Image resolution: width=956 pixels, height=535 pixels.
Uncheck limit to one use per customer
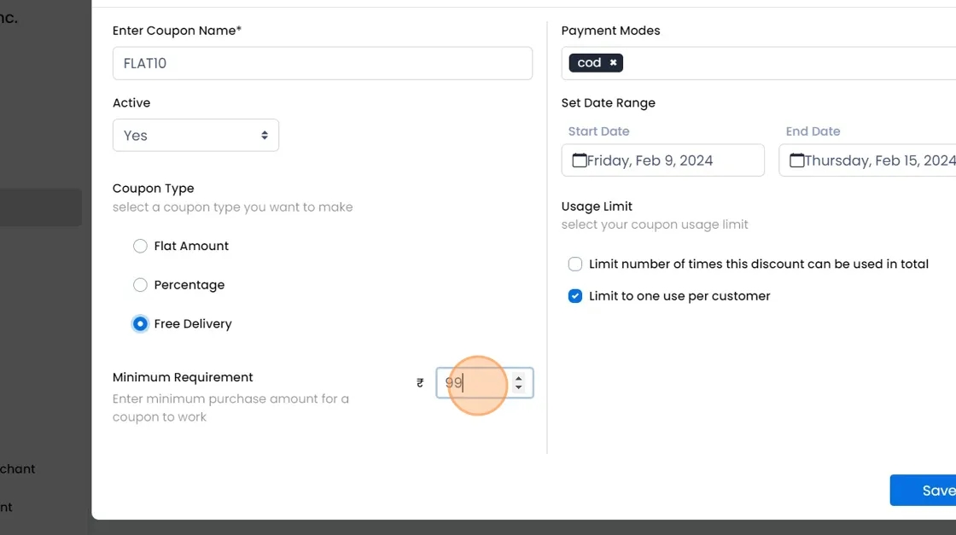tap(575, 296)
